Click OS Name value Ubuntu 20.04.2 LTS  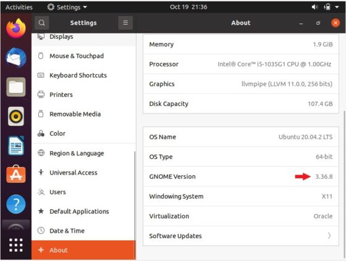[306, 137]
